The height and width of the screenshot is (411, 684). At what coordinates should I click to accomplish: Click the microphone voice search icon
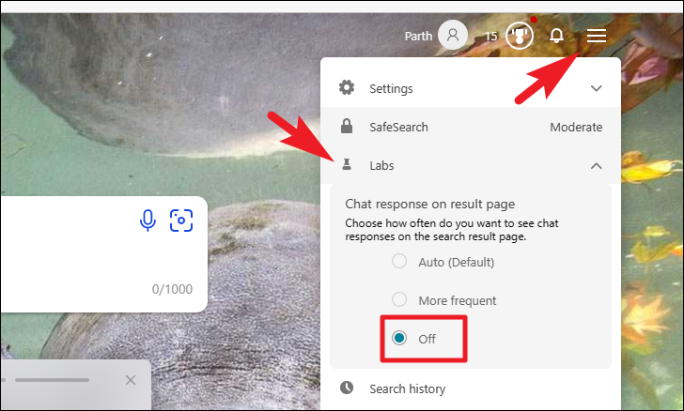148,221
